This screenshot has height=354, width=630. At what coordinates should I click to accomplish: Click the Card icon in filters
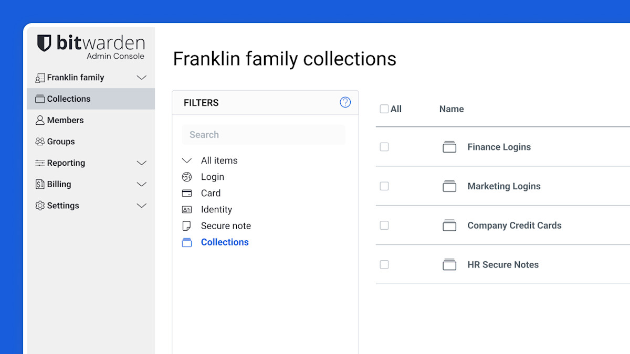point(187,193)
